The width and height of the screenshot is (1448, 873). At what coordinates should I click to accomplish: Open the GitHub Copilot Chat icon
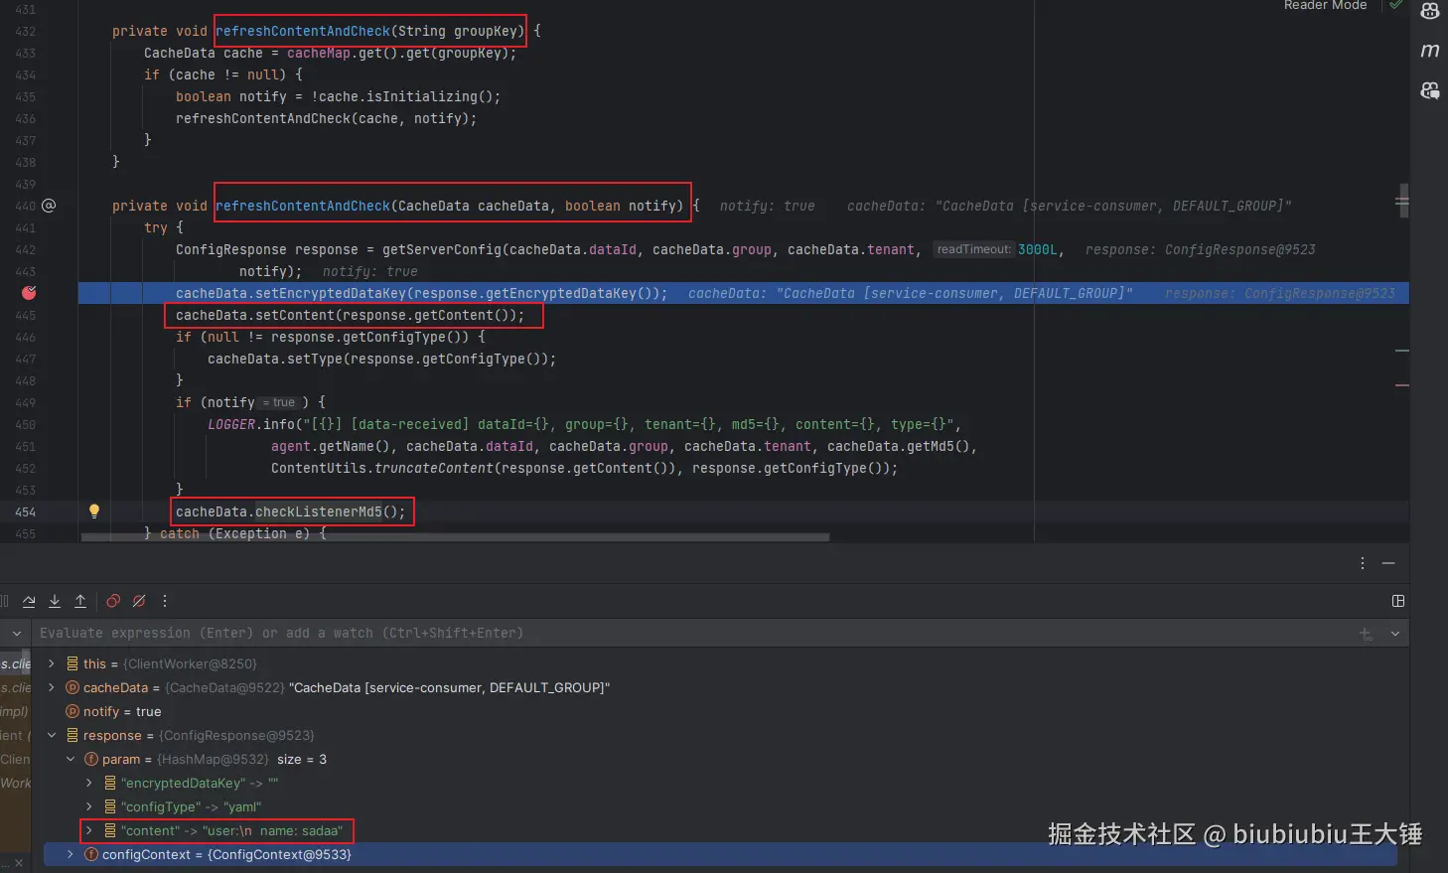pos(1430,90)
